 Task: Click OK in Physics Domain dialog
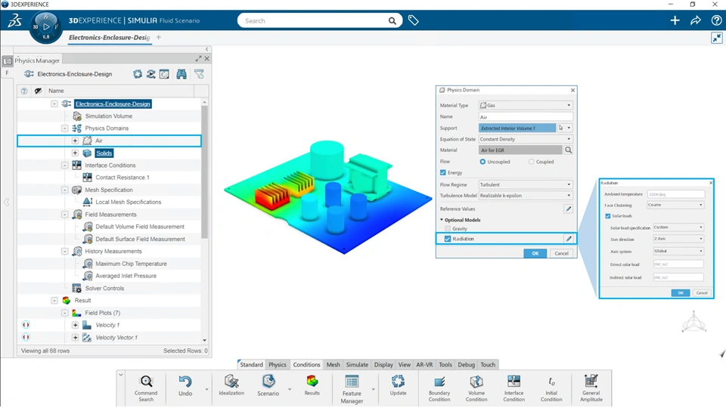click(x=535, y=253)
